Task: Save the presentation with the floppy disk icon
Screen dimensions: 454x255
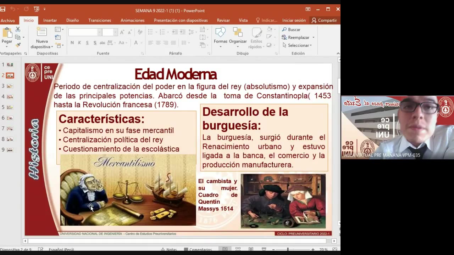Action: coord(3,9)
